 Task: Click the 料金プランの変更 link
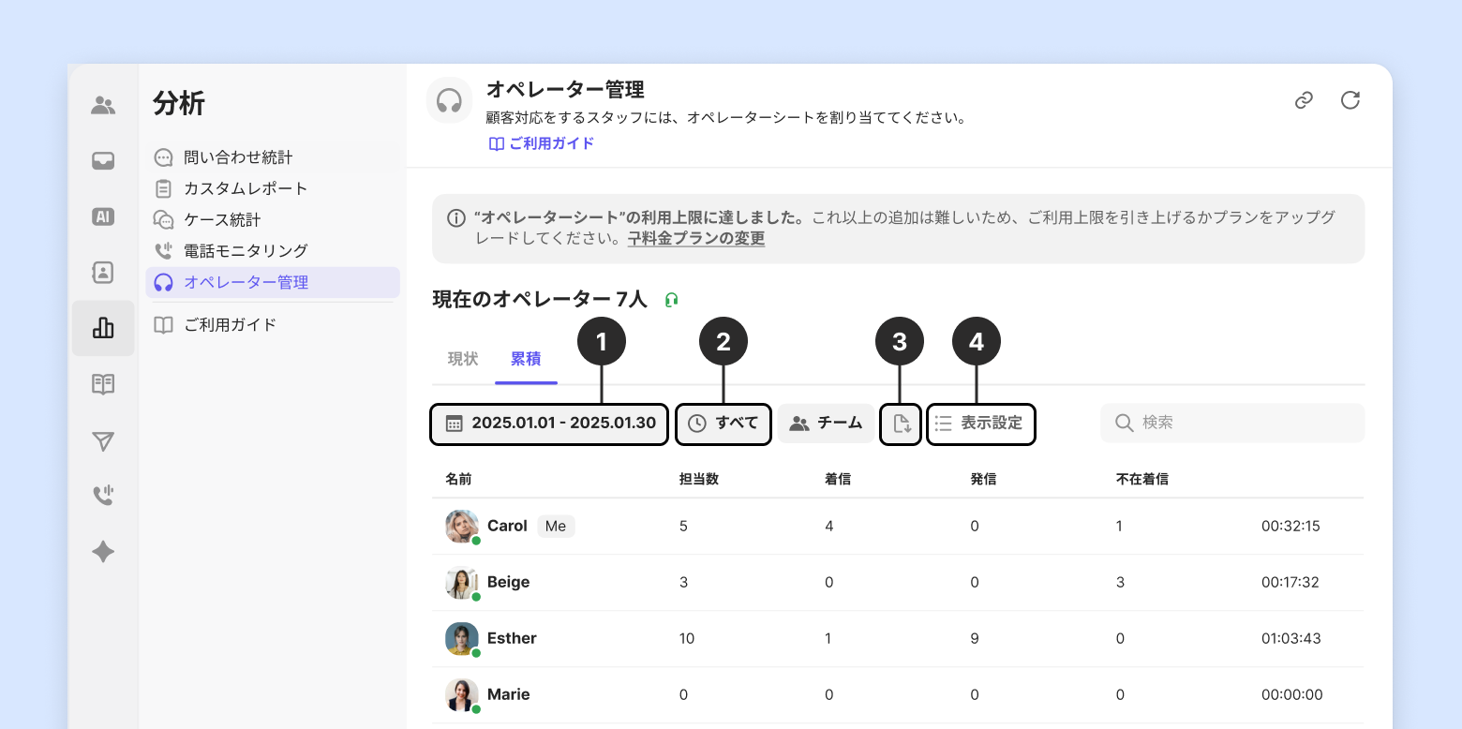696,239
